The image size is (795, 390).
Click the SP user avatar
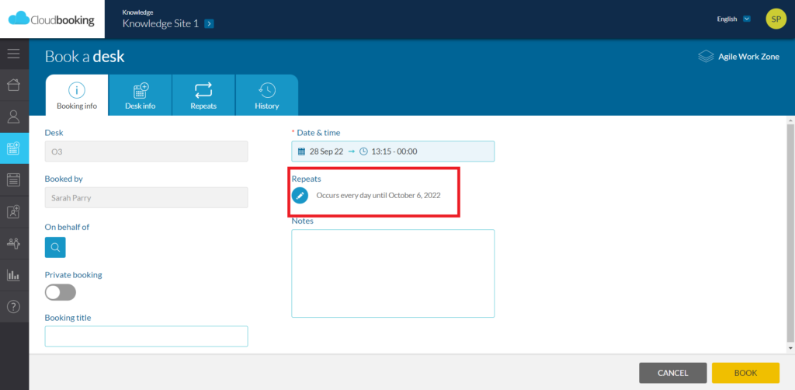[776, 19]
